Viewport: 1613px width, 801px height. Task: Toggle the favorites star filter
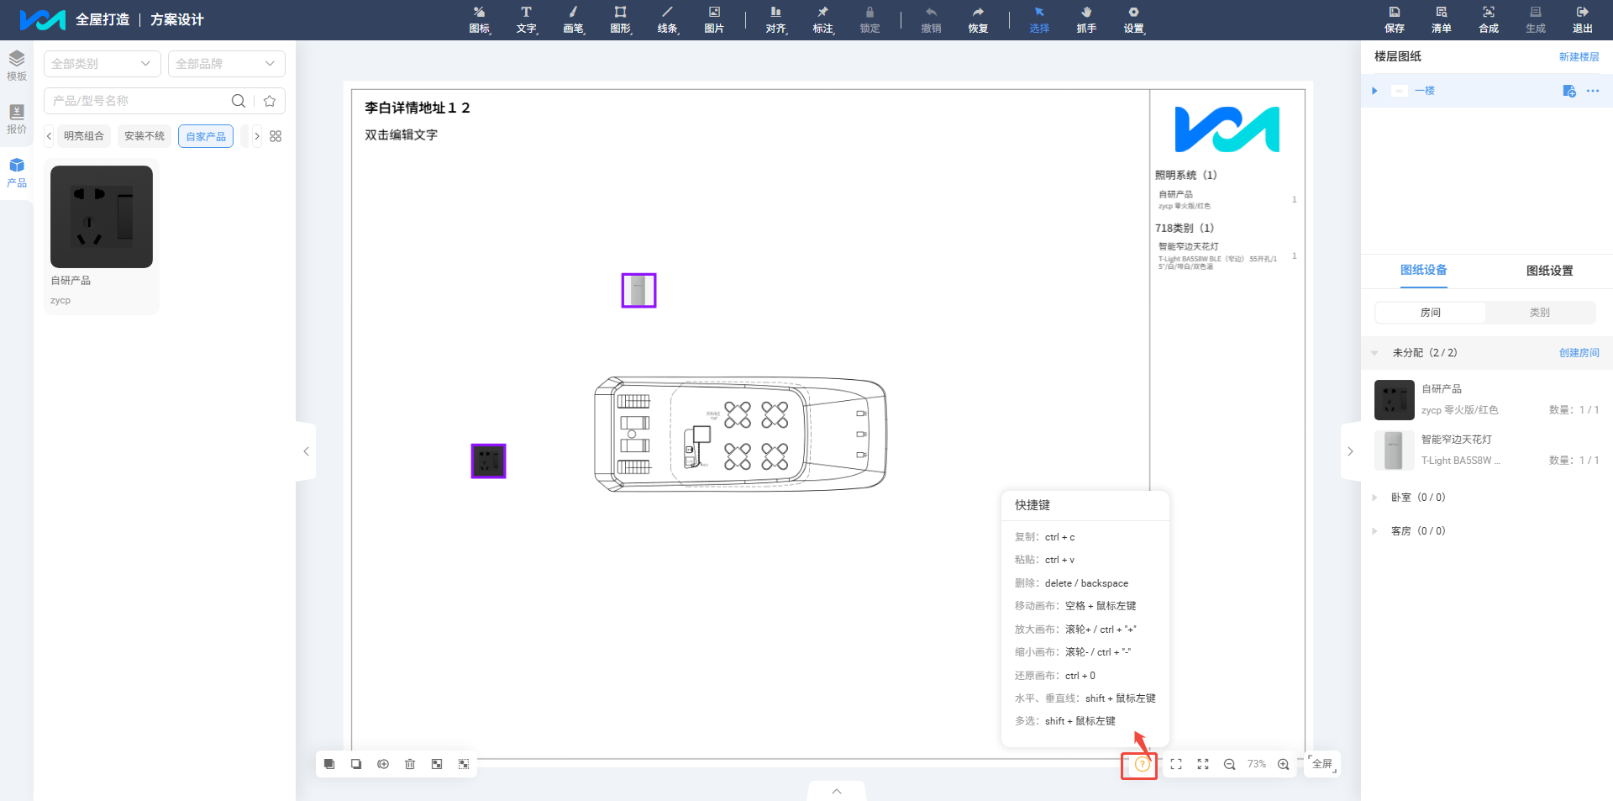pyautogui.click(x=270, y=101)
